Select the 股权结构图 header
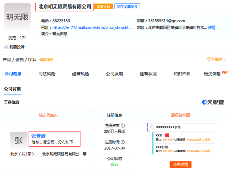Viewport: 232px width, 171px height. click(180, 115)
